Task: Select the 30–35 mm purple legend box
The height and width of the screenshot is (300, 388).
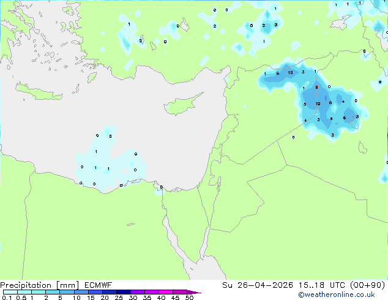Action: point(137,292)
